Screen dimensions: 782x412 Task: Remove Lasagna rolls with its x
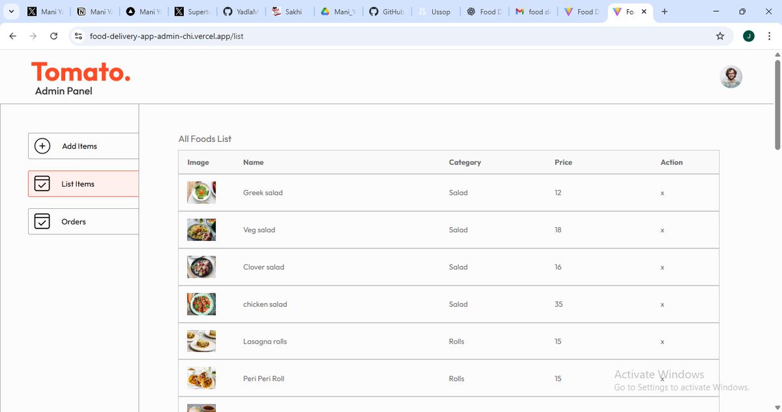coord(662,342)
